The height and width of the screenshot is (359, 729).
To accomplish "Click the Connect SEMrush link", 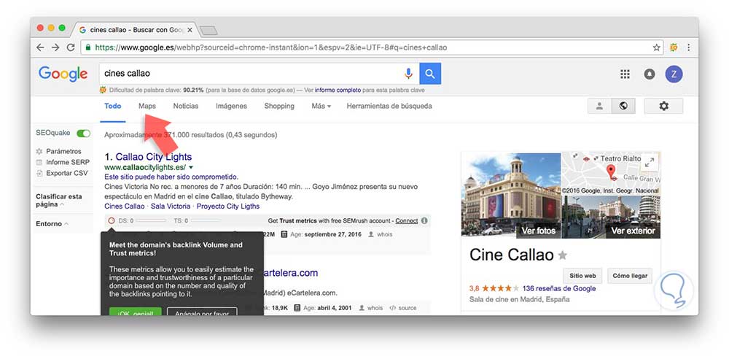I will coord(407,220).
